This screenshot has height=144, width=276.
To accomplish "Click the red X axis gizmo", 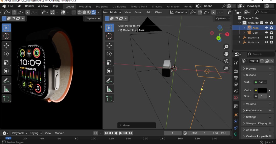I will click(x=227, y=34).
